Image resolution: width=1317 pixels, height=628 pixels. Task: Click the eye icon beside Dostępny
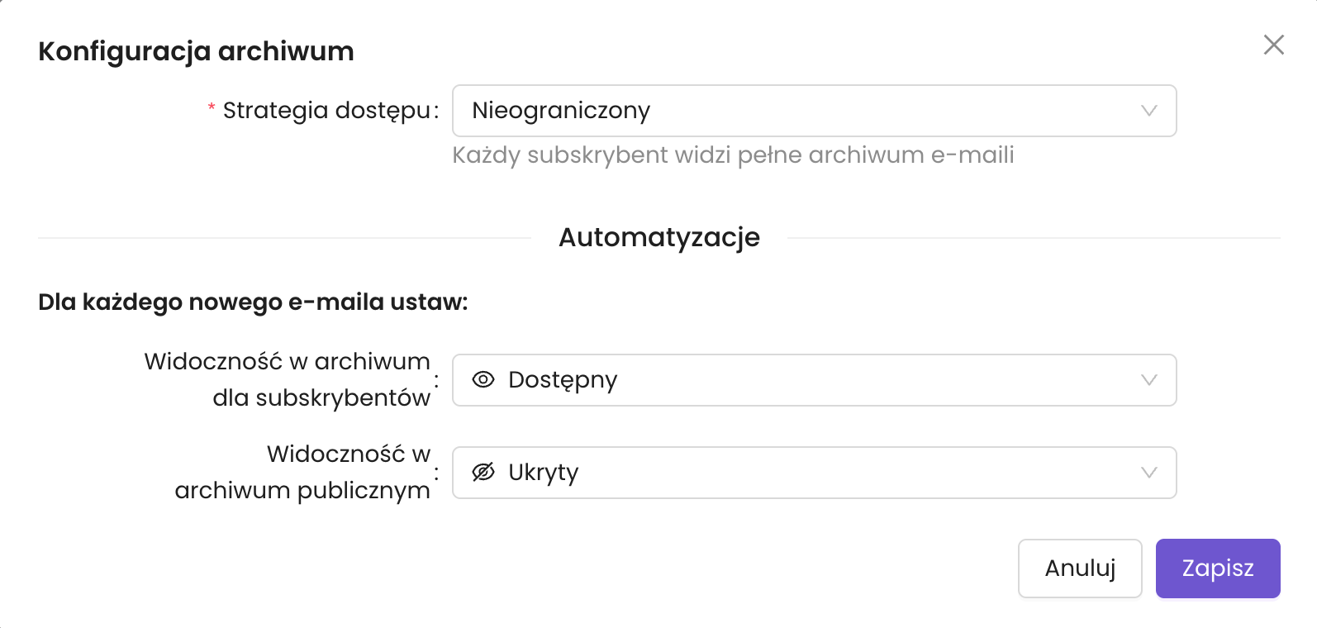click(x=483, y=379)
